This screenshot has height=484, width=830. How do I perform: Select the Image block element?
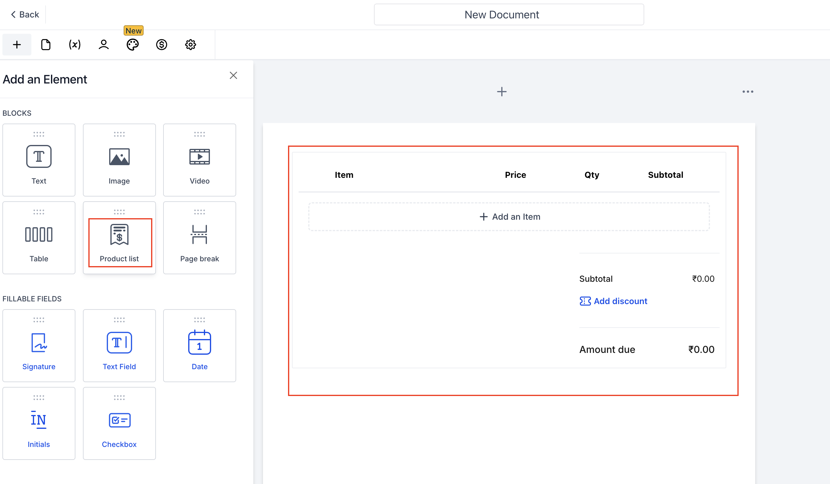119,160
